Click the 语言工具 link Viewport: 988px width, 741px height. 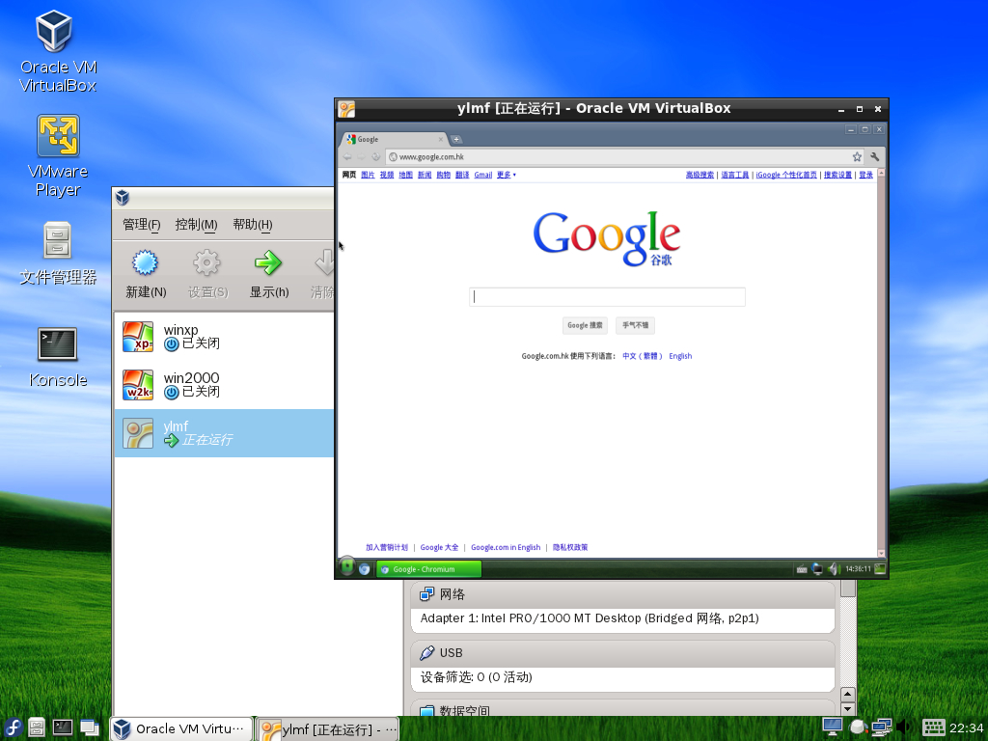[x=735, y=175]
